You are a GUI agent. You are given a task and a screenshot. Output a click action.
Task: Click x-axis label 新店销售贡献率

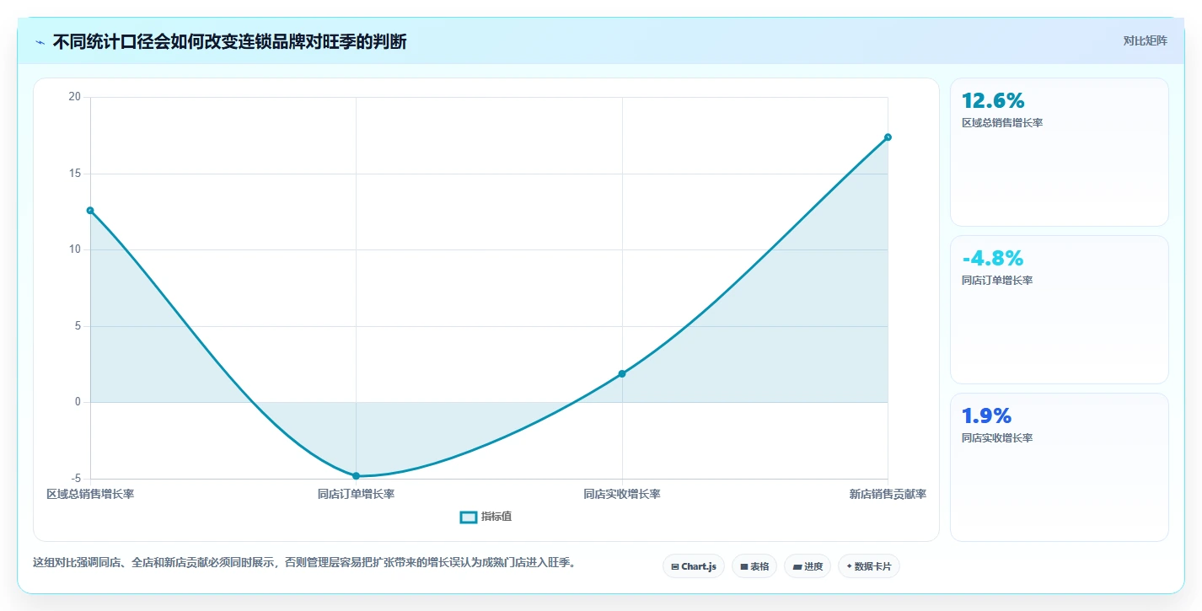tap(888, 494)
